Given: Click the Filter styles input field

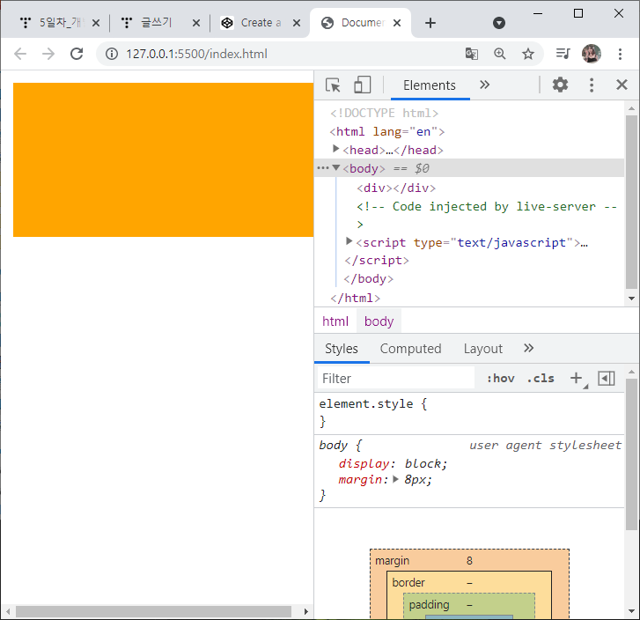Looking at the screenshot, I should pyautogui.click(x=396, y=378).
